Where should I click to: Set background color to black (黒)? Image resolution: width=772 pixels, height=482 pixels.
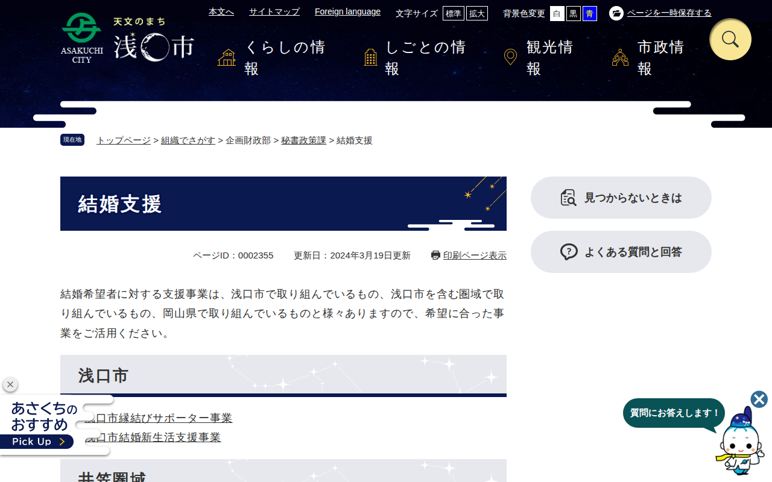(574, 14)
